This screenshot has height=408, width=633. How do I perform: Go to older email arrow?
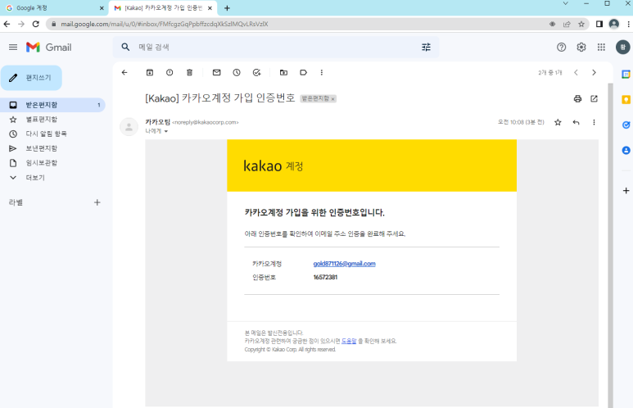[x=594, y=73]
